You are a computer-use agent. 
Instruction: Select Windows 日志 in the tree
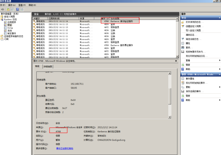(10, 20)
